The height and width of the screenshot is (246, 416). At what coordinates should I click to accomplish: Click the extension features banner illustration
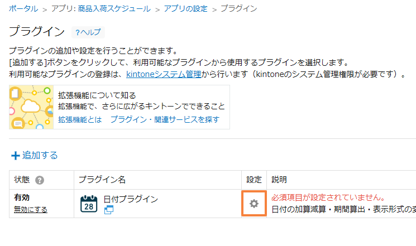point(31,107)
